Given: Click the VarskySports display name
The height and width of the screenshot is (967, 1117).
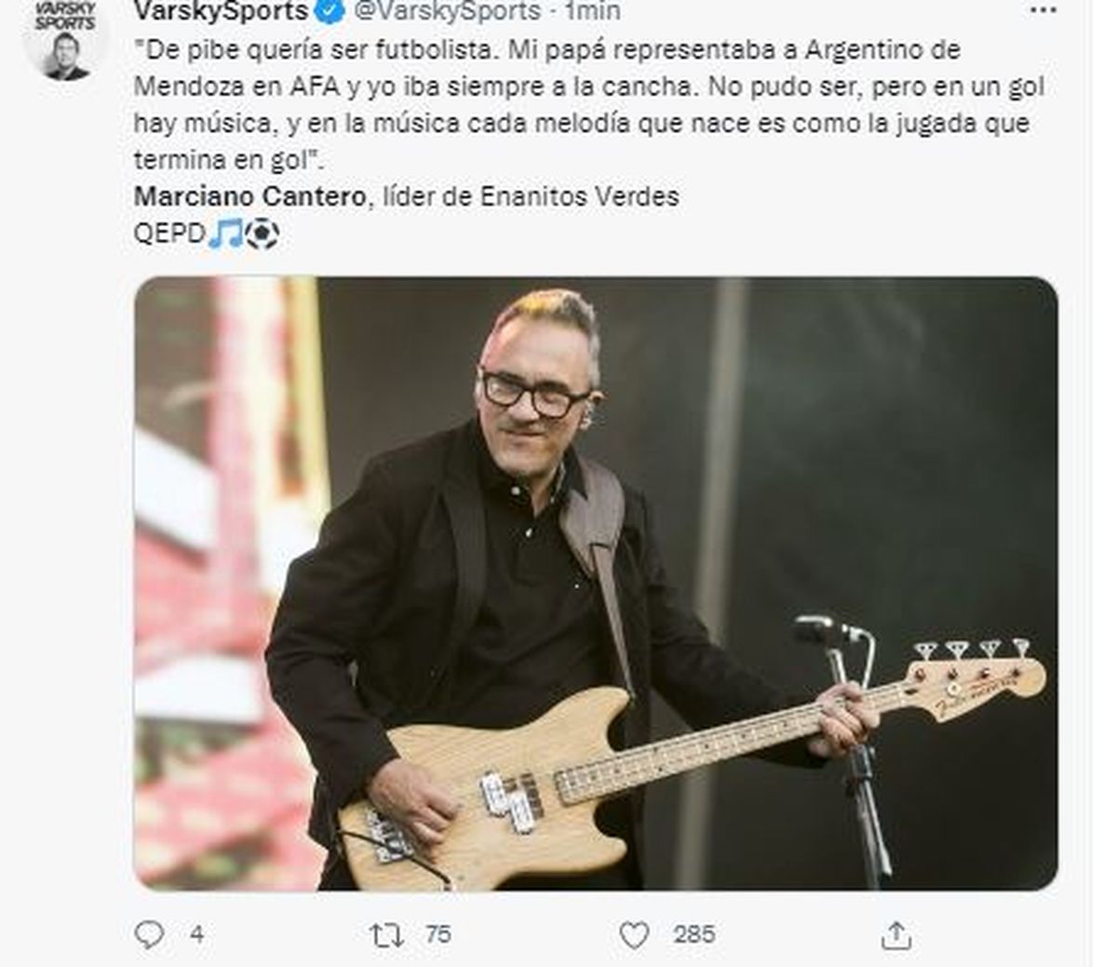Looking at the screenshot, I should [222, 11].
